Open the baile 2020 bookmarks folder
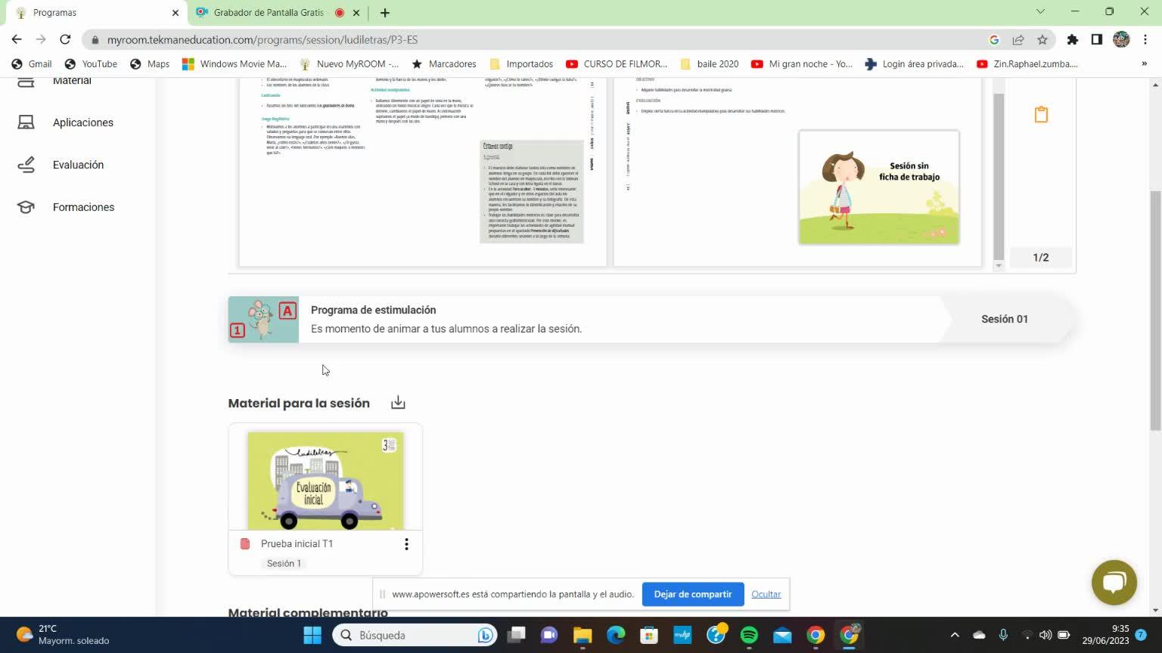1162x653 pixels. [x=710, y=64]
